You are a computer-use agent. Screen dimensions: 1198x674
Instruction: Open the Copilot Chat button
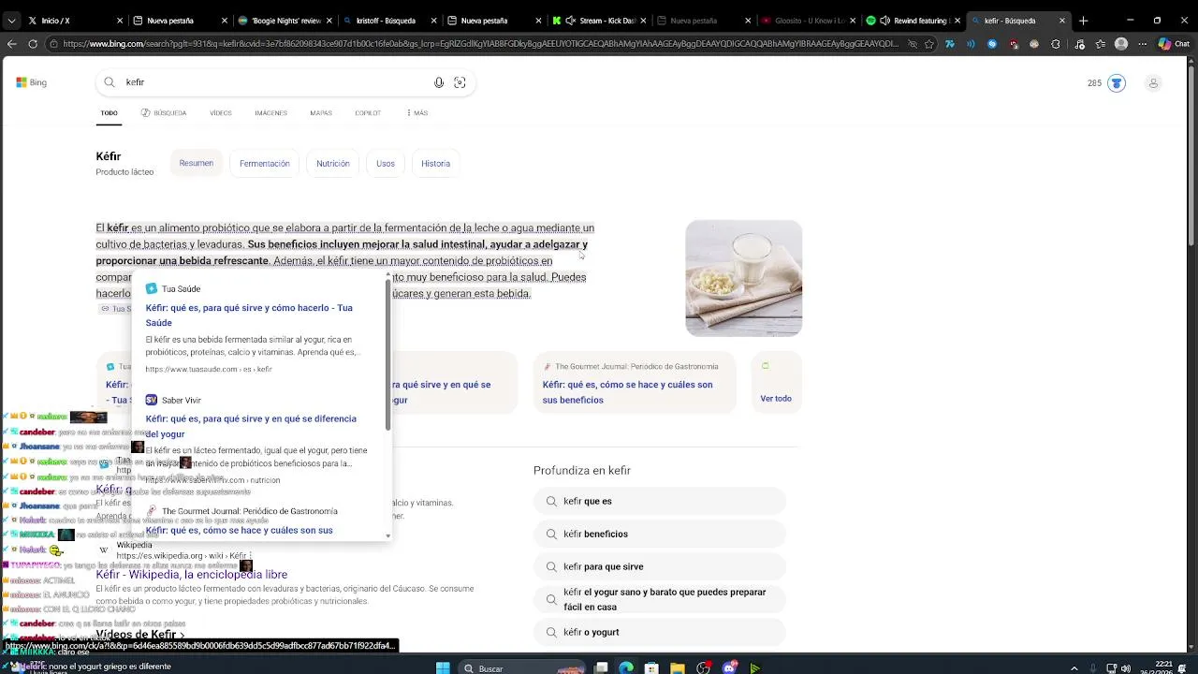tap(1173, 44)
